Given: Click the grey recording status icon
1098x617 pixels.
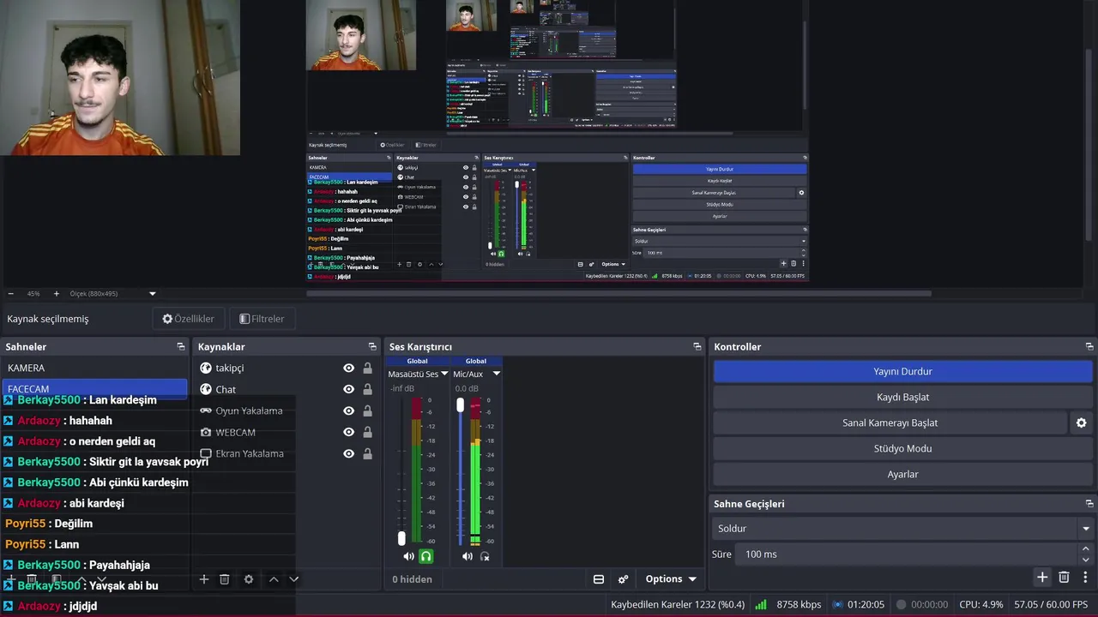Looking at the screenshot, I should point(901,604).
